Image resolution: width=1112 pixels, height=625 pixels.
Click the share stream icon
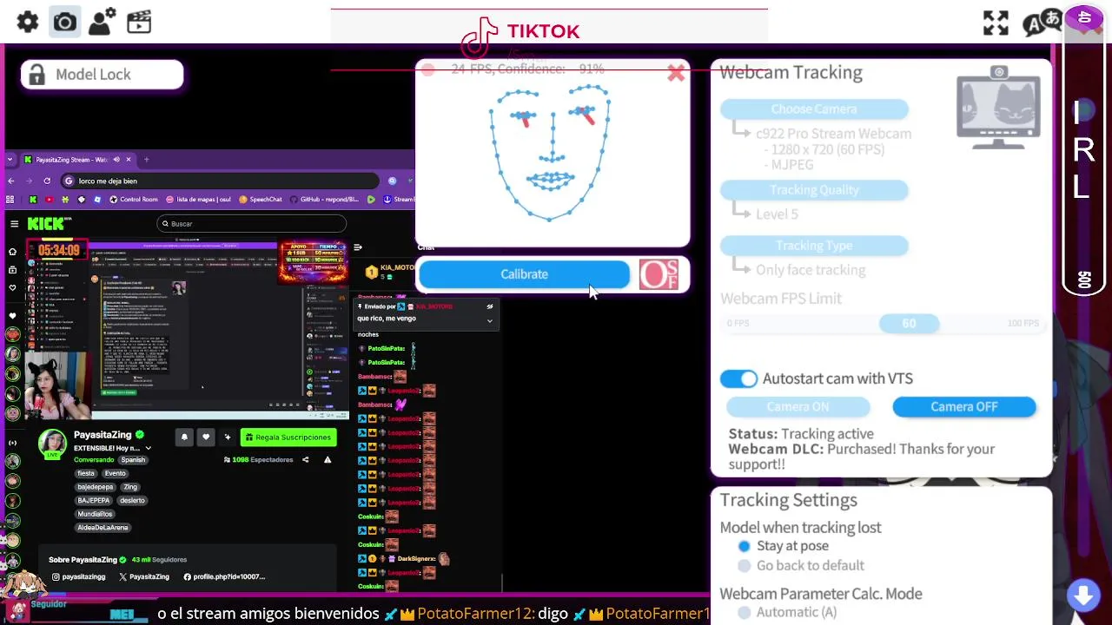(306, 460)
